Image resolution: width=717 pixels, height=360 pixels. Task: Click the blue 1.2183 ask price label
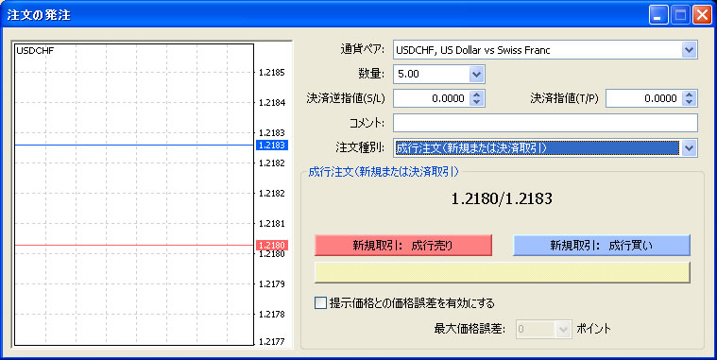click(272, 145)
